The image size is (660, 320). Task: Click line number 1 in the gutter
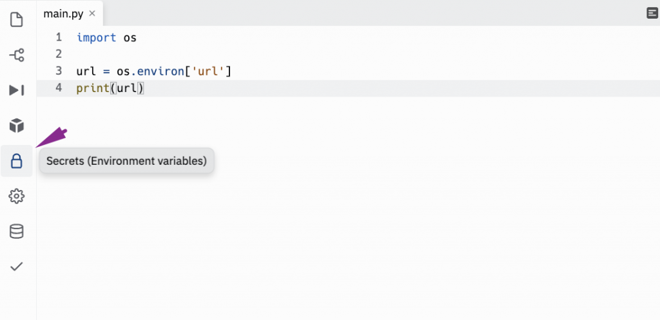click(59, 37)
